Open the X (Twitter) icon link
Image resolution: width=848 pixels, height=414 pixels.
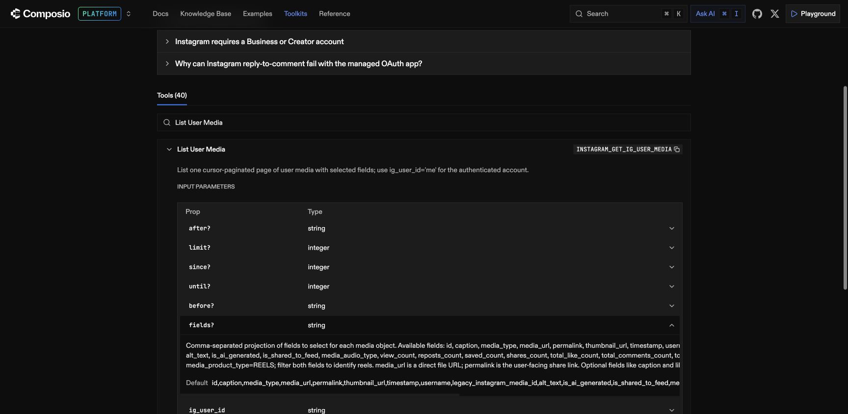point(775,14)
